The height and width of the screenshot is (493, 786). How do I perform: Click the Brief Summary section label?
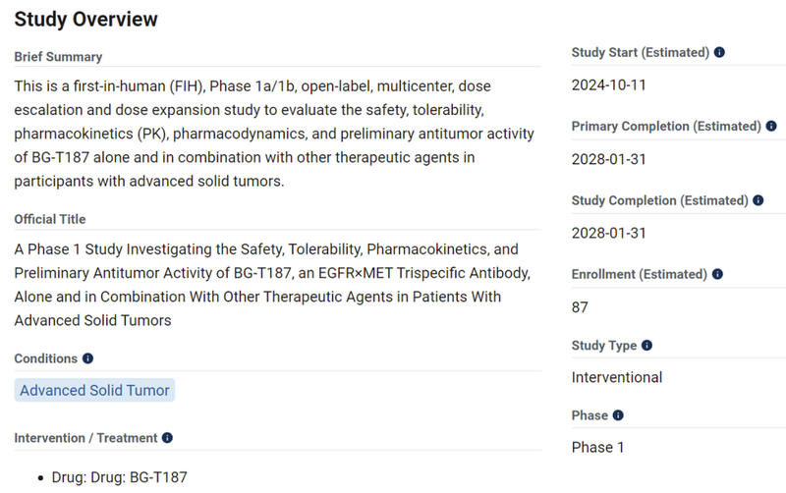tap(58, 57)
